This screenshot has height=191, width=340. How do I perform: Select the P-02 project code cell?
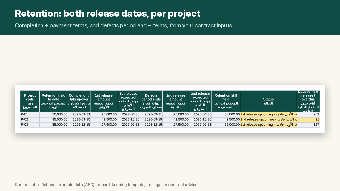30,120
